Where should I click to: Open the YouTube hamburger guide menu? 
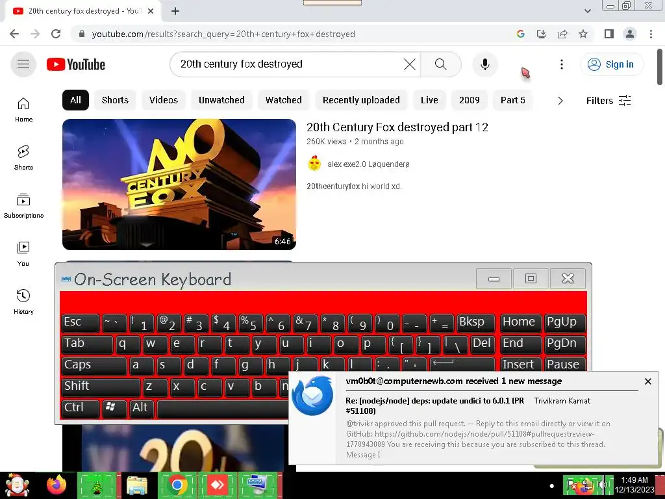coord(23,64)
